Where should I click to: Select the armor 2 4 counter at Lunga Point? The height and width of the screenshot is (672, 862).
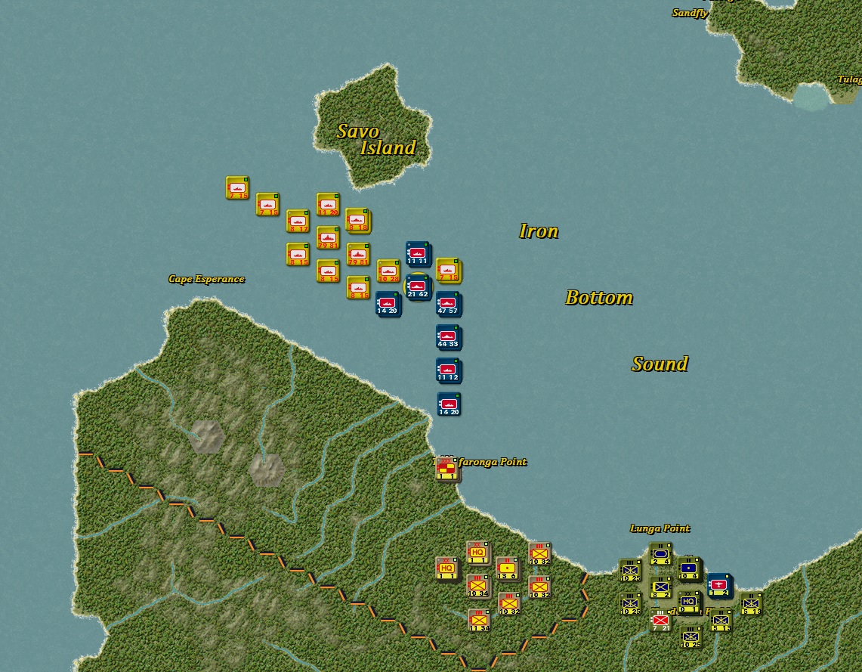660,553
